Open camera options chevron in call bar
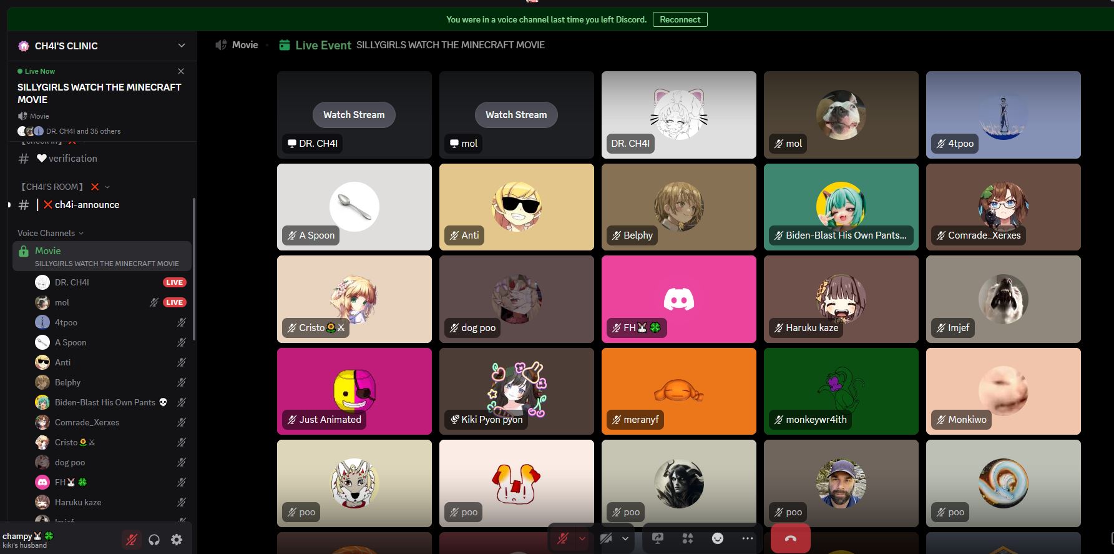The image size is (1114, 554). click(x=625, y=538)
